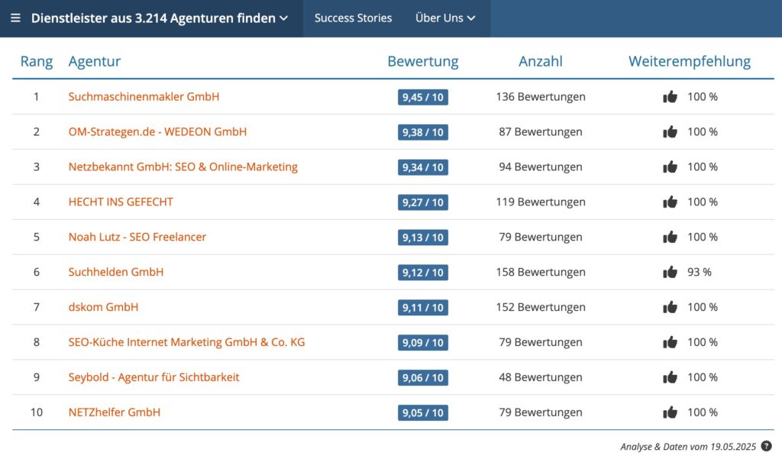Click the thumbs-up icon beside dskom GmbH
This screenshot has height=459, width=782.
point(670,307)
